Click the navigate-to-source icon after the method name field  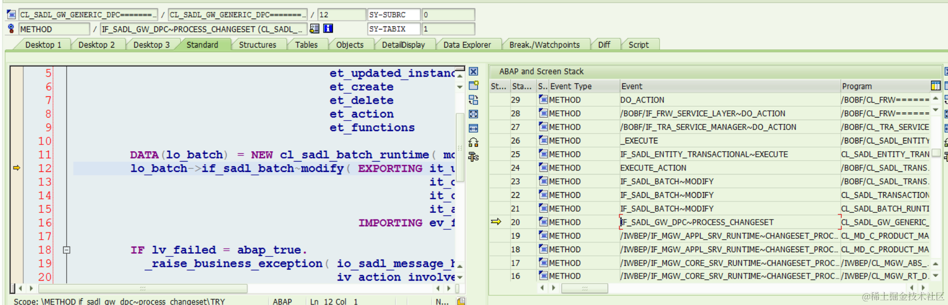315,28
